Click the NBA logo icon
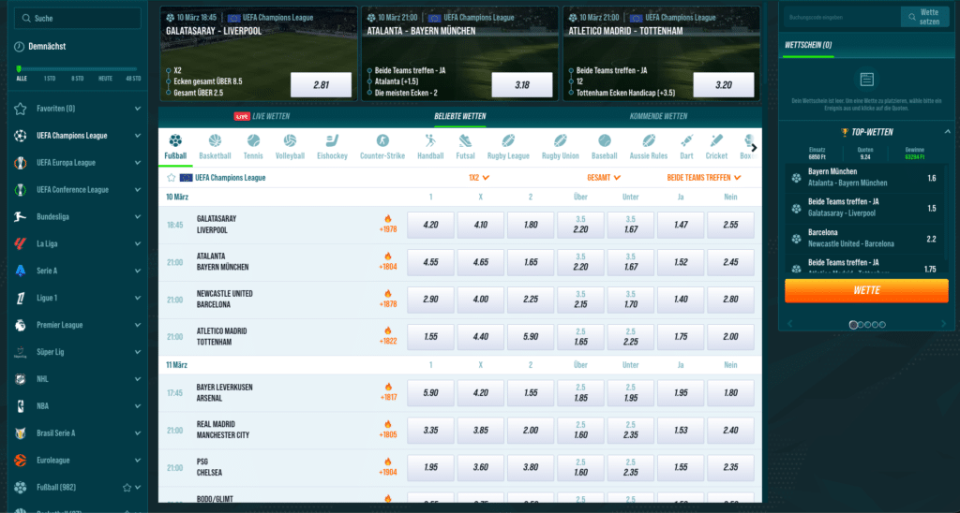Screen dimensions: 960x513 point(21,406)
